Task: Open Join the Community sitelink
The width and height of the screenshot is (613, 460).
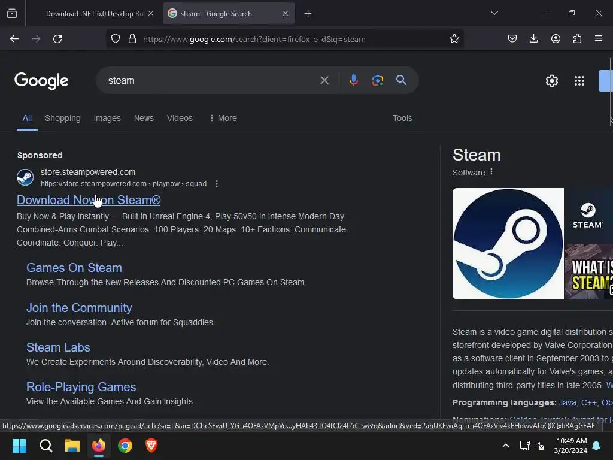Action: [x=79, y=308]
